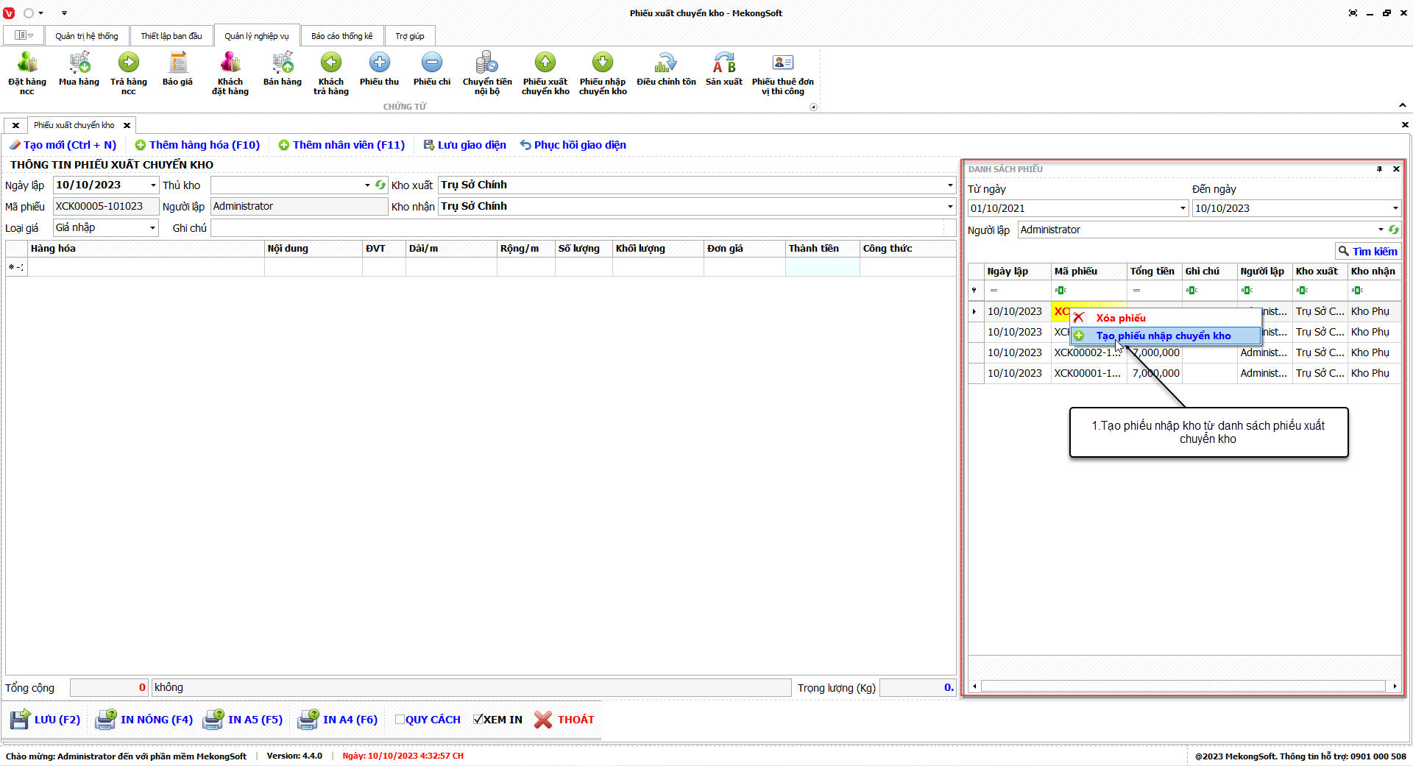Enable the QUY CÁCH checkbox
Image resolution: width=1413 pixels, height=766 pixels.
[400, 720]
